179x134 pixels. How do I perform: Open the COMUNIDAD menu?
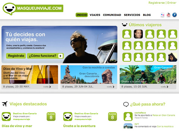pos(112,15)
